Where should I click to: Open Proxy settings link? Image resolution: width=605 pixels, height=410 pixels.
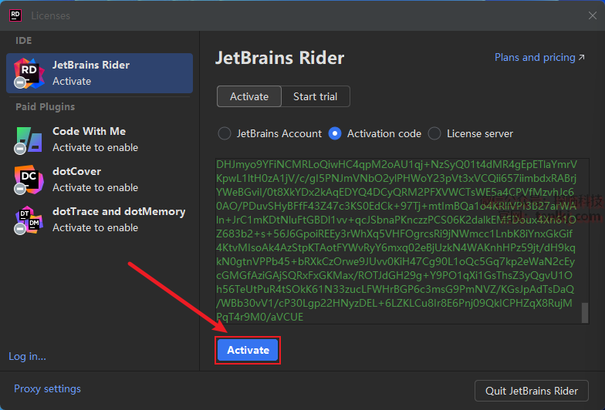point(47,389)
